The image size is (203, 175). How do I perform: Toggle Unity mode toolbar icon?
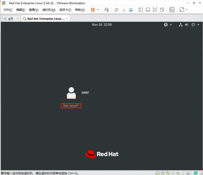162,10
